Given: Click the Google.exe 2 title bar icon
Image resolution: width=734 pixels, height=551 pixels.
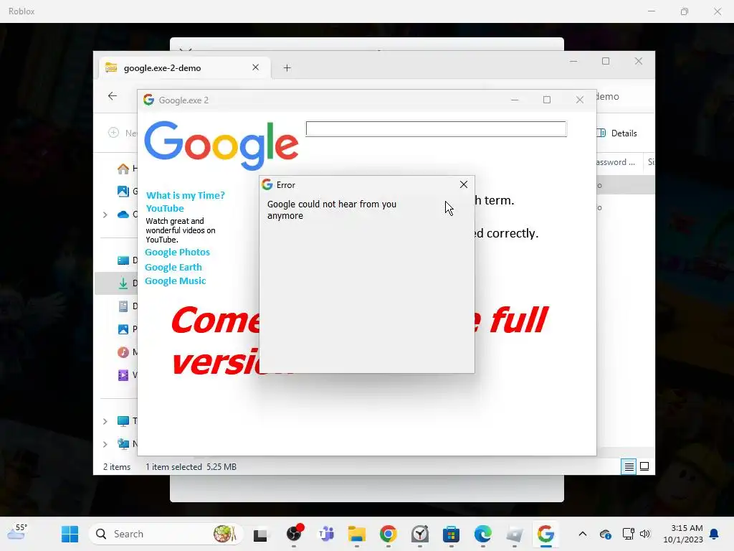Looking at the screenshot, I should (x=149, y=100).
